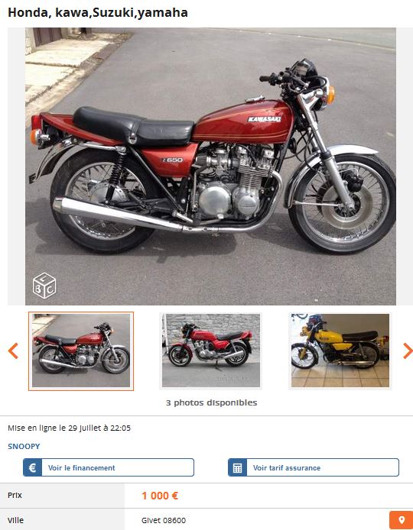Go to previous photo with left arrow
Image resolution: width=413 pixels, height=530 pixels.
(x=13, y=351)
